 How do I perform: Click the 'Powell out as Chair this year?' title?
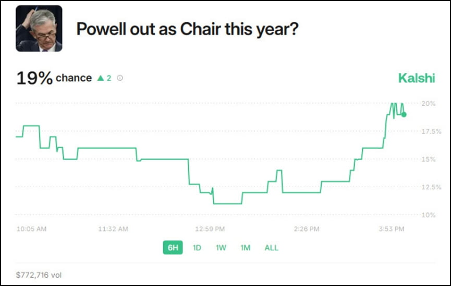[187, 29]
